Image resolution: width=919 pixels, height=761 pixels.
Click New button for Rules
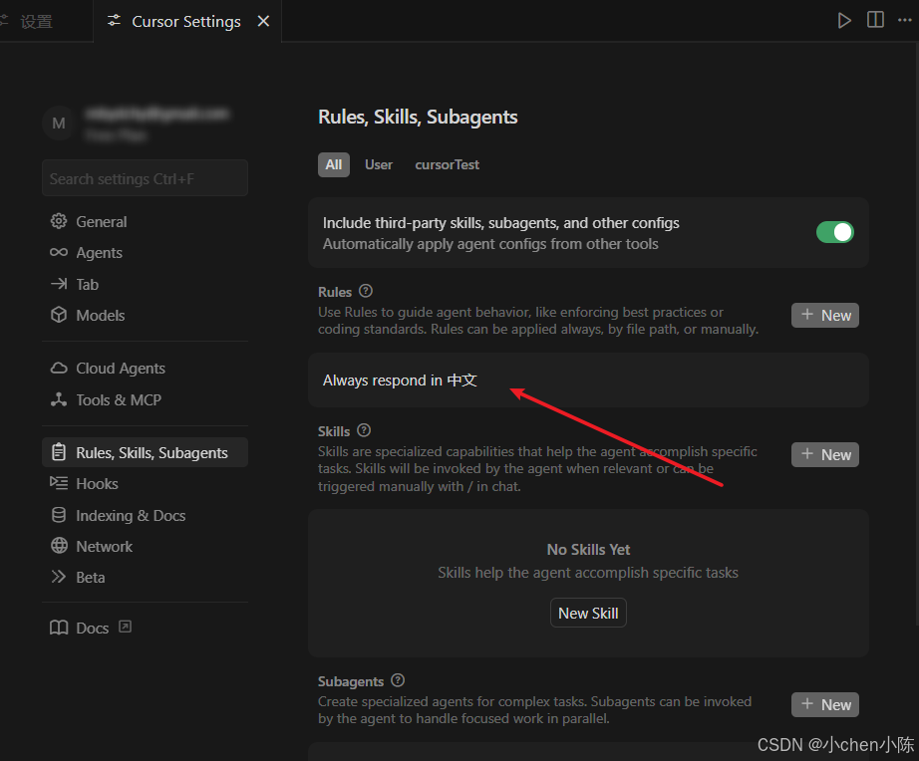click(x=825, y=315)
